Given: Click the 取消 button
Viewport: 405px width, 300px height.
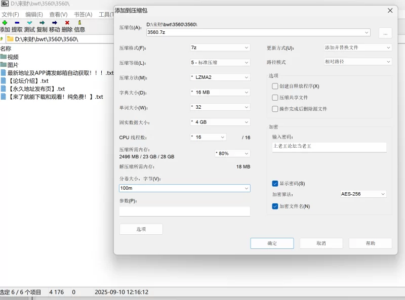Looking at the screenshot, I should (321, 243).
